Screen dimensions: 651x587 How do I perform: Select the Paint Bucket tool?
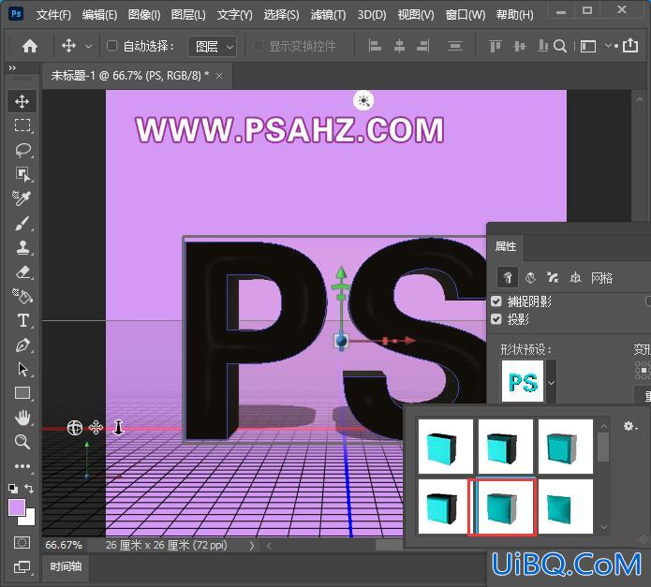pyautogui.click(x=22, y=296)
